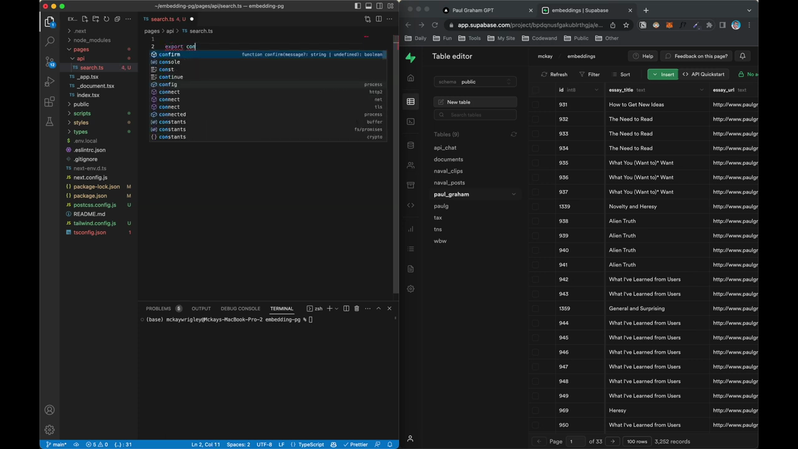Open Supabase Storage icon in sidebar
This screenshot has width=798, height=449.
click(x=410, y=185)
